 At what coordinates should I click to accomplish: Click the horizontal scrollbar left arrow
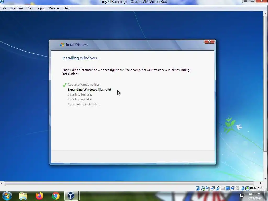pos(2,183)
